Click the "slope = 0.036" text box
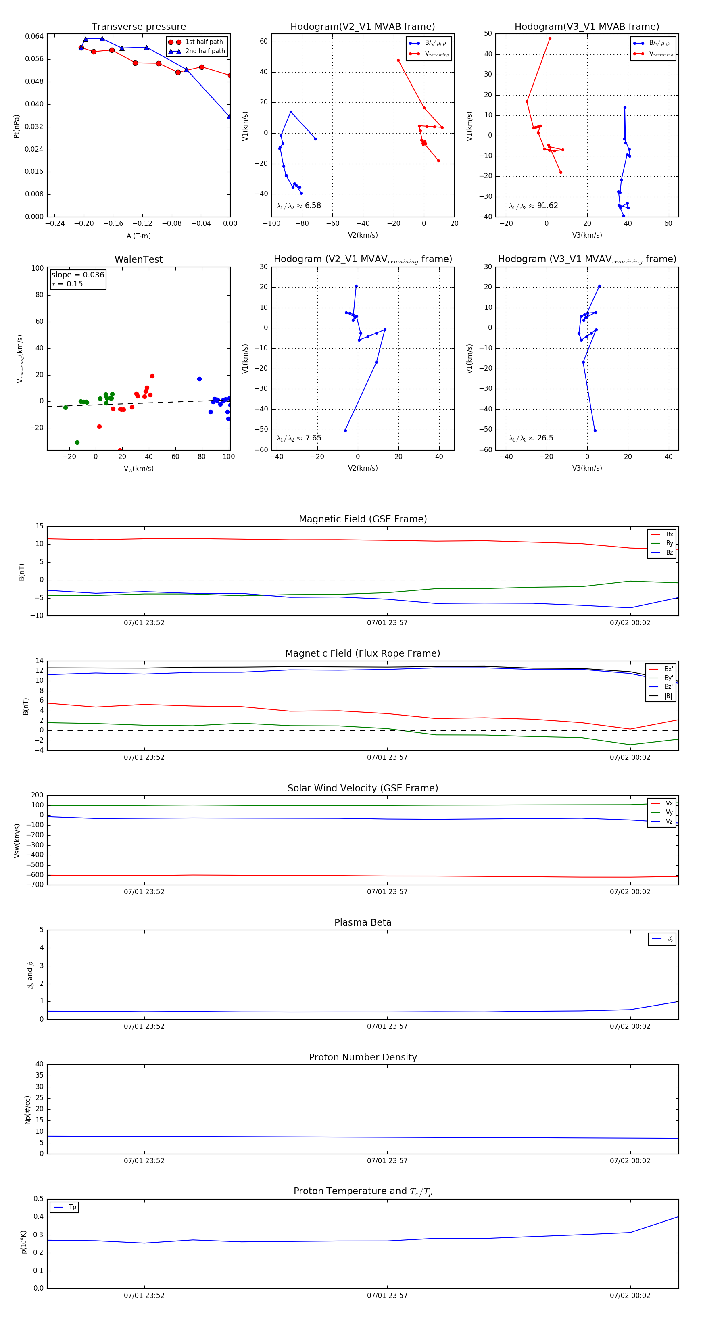 pos(77,275)
